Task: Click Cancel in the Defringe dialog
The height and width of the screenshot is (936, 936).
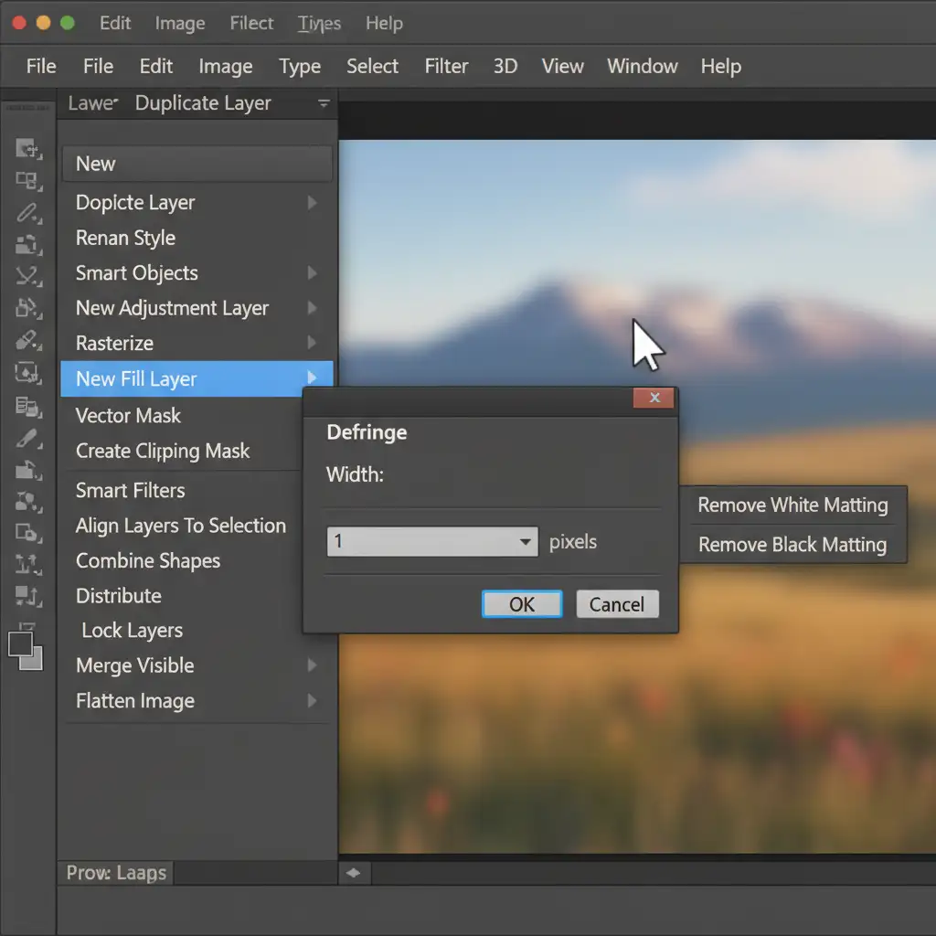Action: point(617,604)
